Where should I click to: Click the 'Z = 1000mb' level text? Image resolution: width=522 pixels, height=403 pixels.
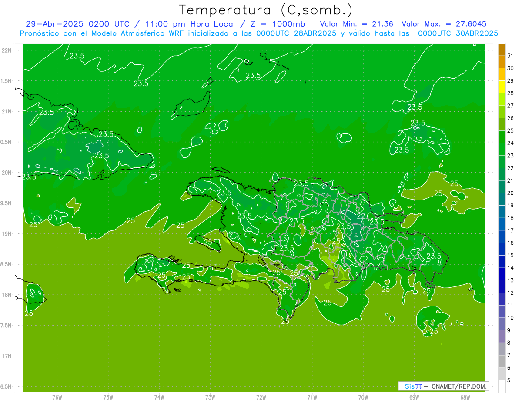[x=277, y=24]
